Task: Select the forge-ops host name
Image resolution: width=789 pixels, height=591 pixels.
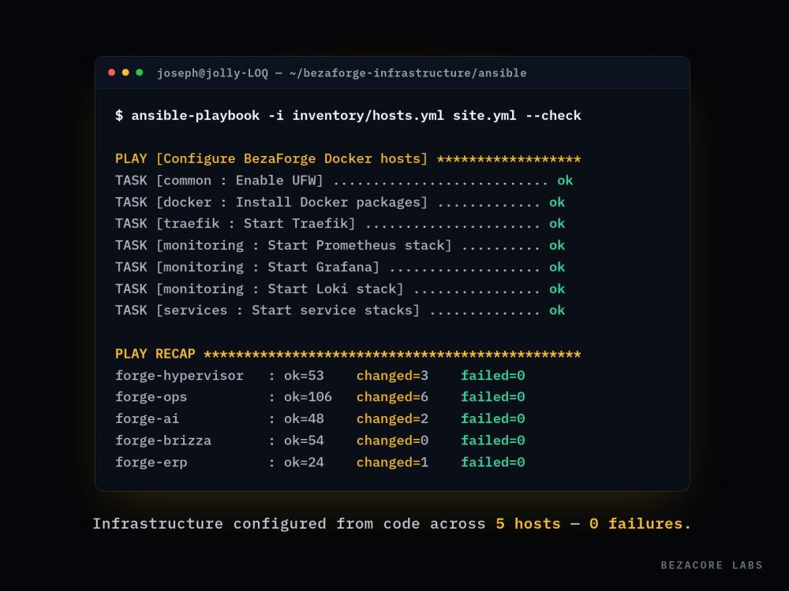Action: [x=151, y=397]
